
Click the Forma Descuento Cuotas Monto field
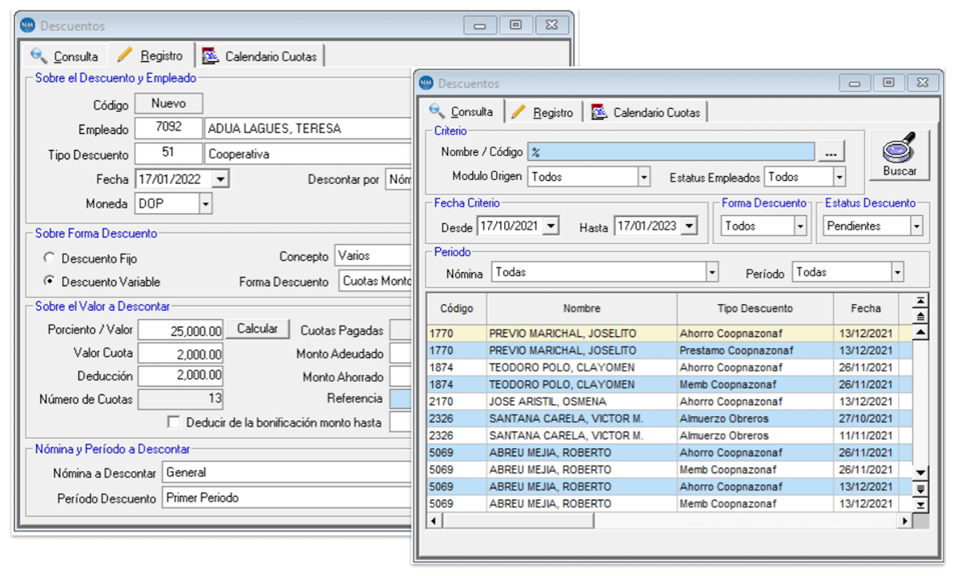375,281
